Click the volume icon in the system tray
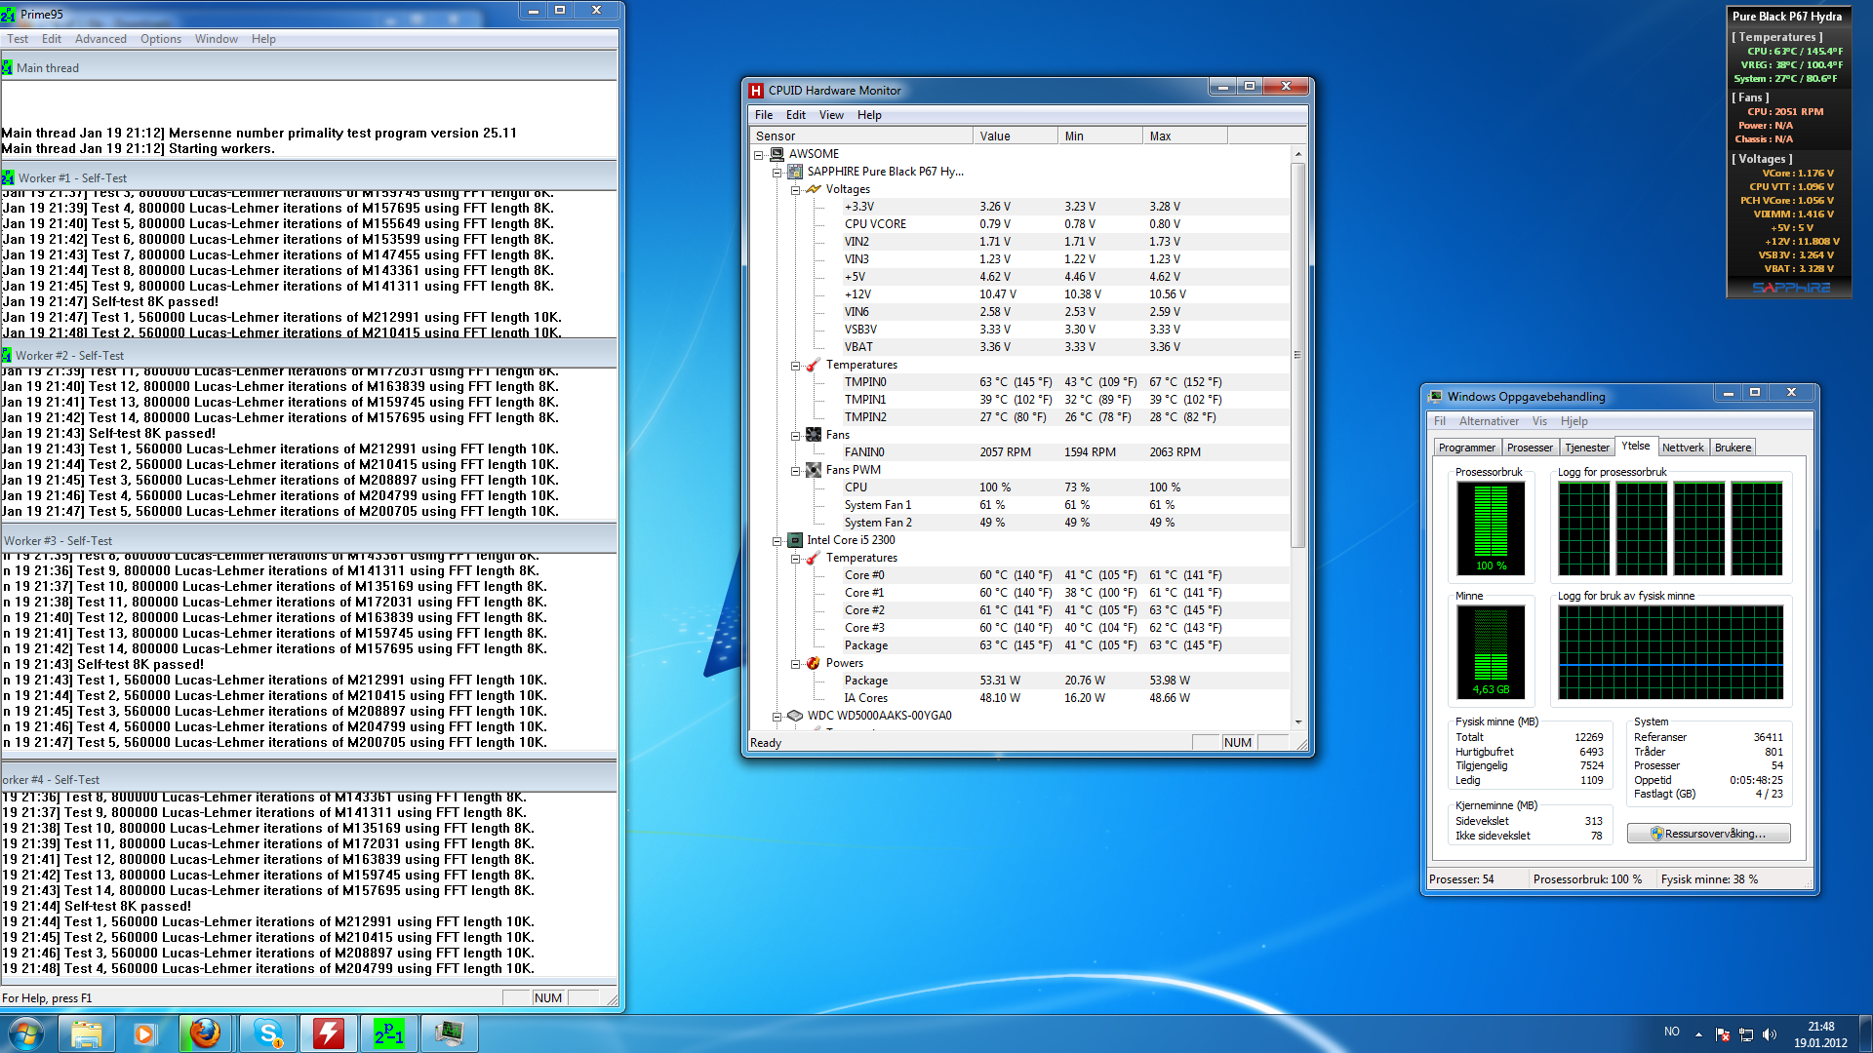1873x1053 pixels. point(1770,1034)
